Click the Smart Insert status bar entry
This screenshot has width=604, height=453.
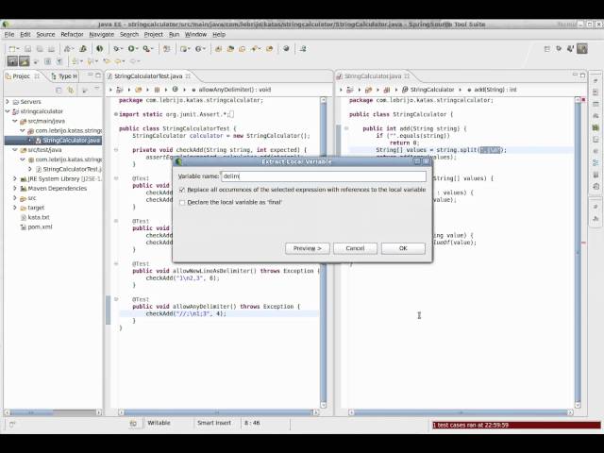pyautogui.click(x=214, y=423)
